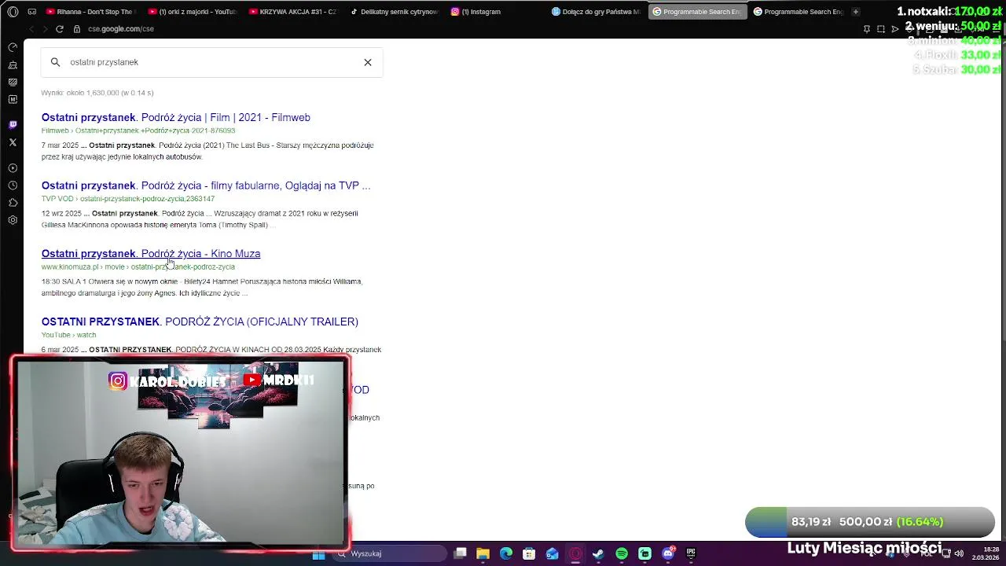1006x566 pixels.
Task: Open the player sidebar icon
Action: click(13, 168)
